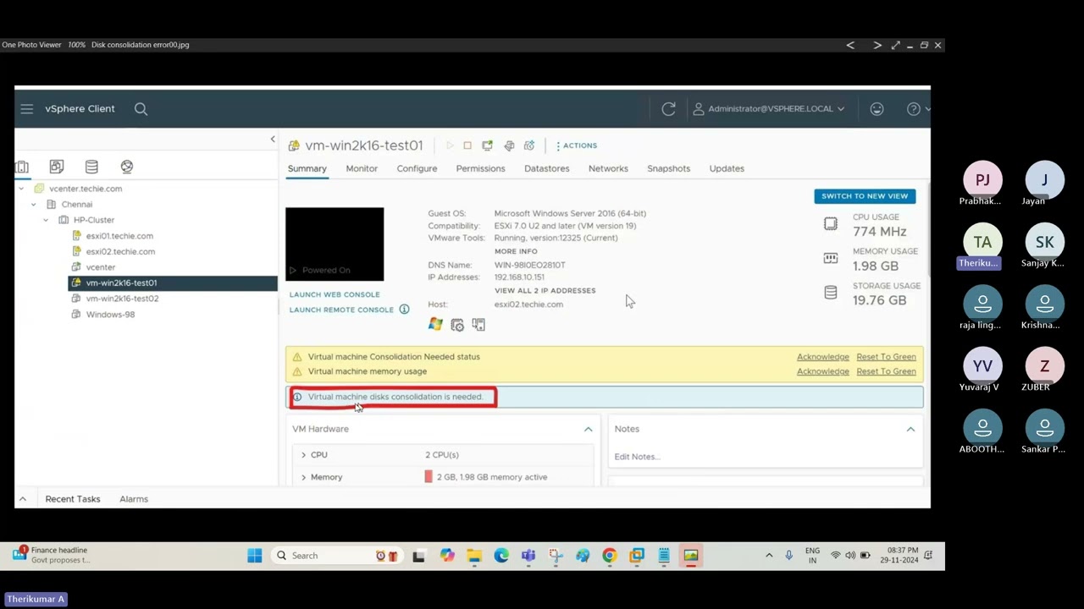Open the Datastores tab
The height and width of the screenshot is (609, 1084).
pos(546,168)
